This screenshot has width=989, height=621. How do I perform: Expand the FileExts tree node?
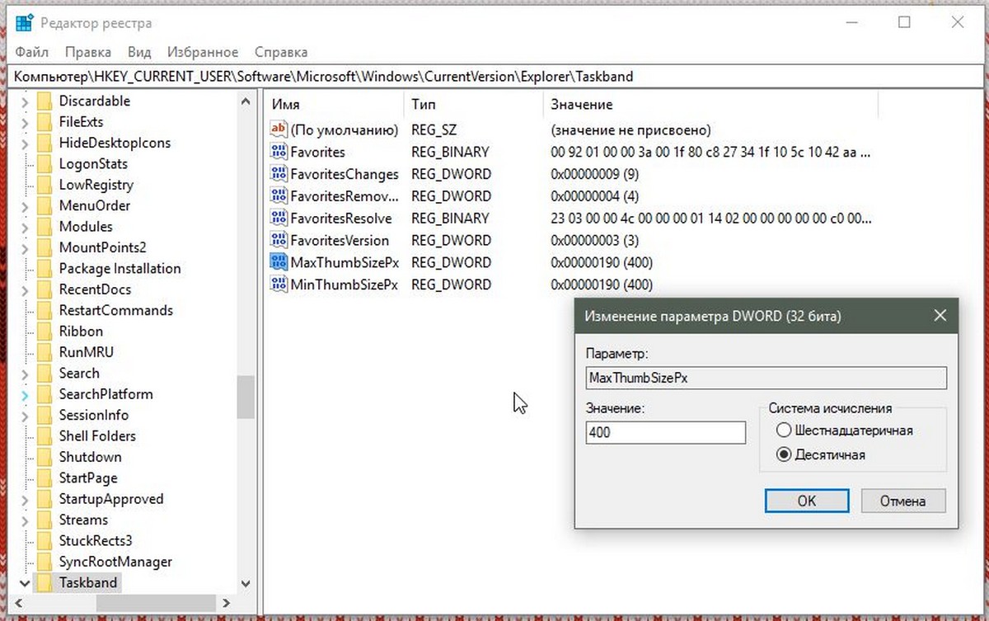click(x=25, y=122)
